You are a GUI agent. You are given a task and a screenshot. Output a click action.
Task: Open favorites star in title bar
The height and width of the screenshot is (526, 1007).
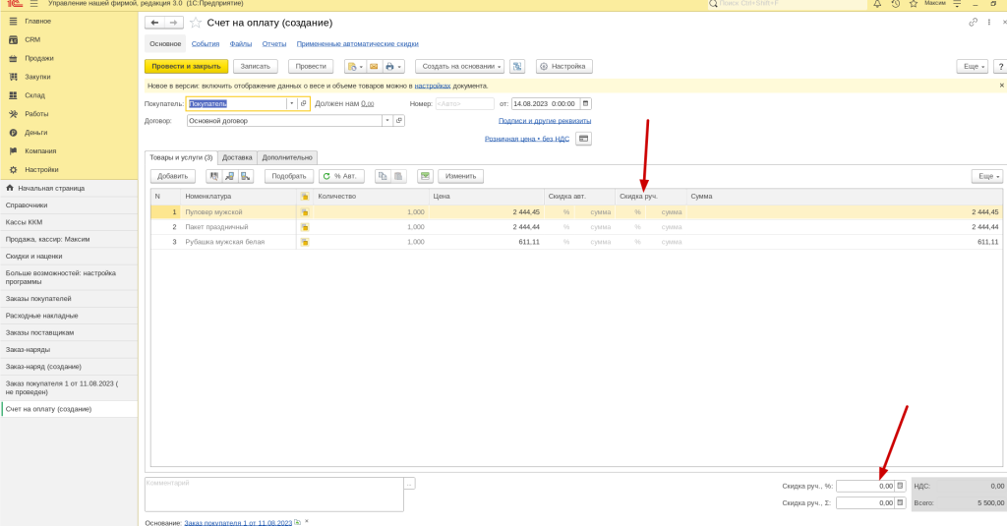click(914, 4)
